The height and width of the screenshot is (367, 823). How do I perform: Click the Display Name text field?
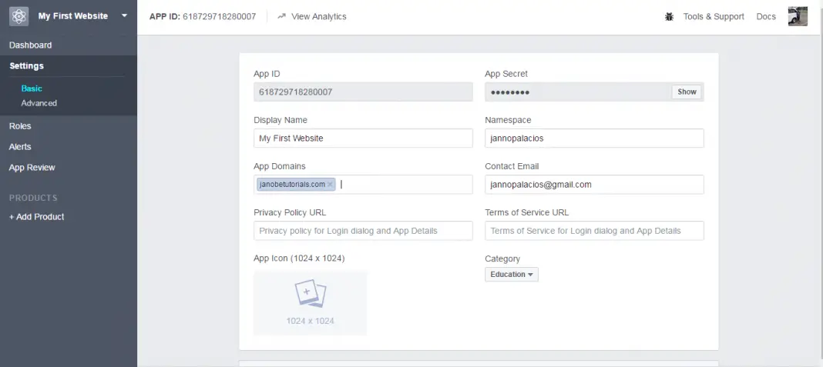(363, 138)
